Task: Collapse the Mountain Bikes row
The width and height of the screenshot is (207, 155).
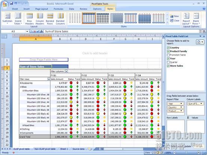Action: pyautogui.click(x=23, y=91)
